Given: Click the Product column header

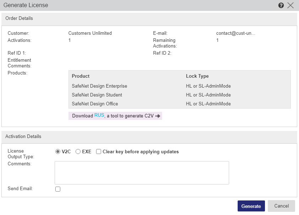Looking at the screenshot, I should coord(81,76).
